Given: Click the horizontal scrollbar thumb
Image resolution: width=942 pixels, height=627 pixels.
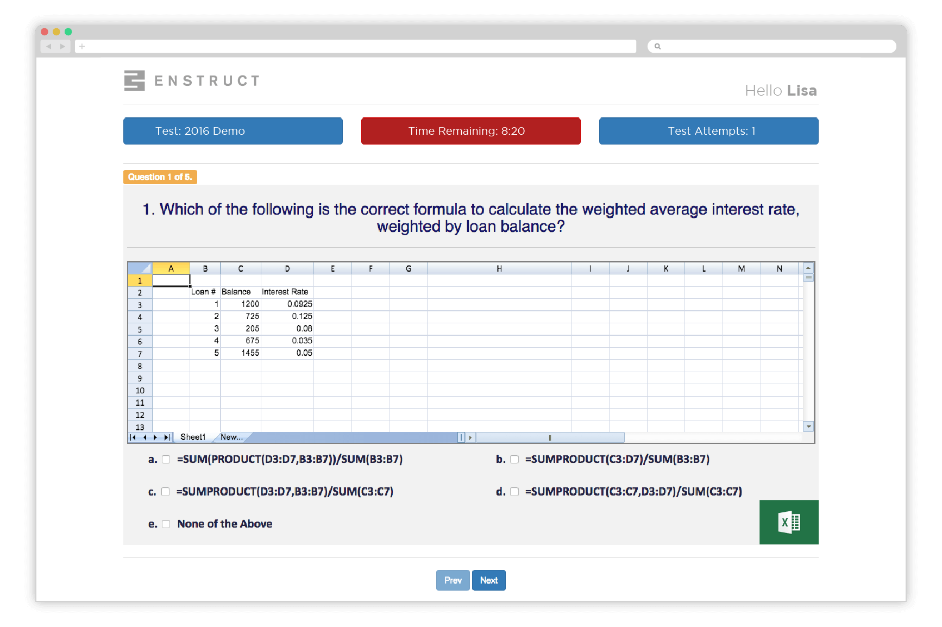Looking at the screenshot, I should 550,437.
